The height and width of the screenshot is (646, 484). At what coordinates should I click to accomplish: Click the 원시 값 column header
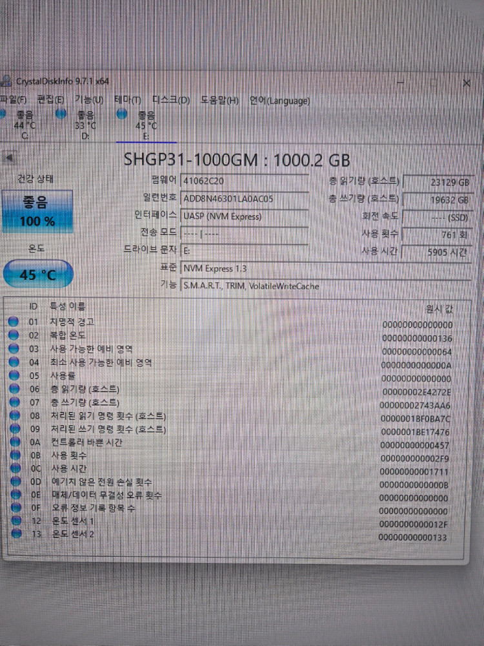click(x=439, y=309)
